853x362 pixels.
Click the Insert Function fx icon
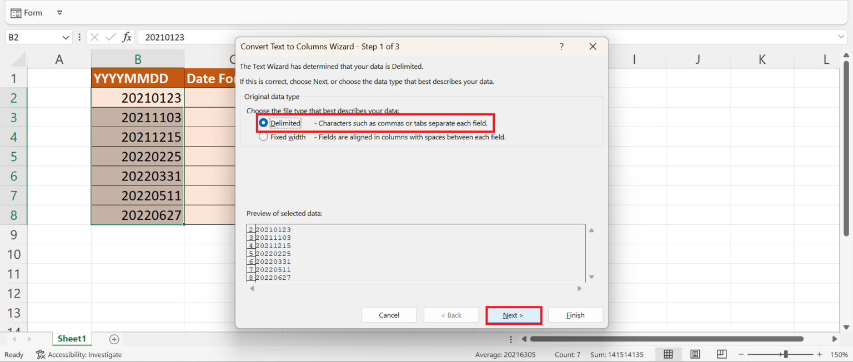[127, 37]
